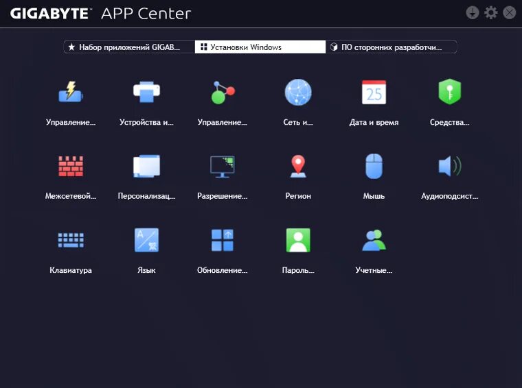
Task: Open the password green user icon
Action: click(x=298, y=240)
